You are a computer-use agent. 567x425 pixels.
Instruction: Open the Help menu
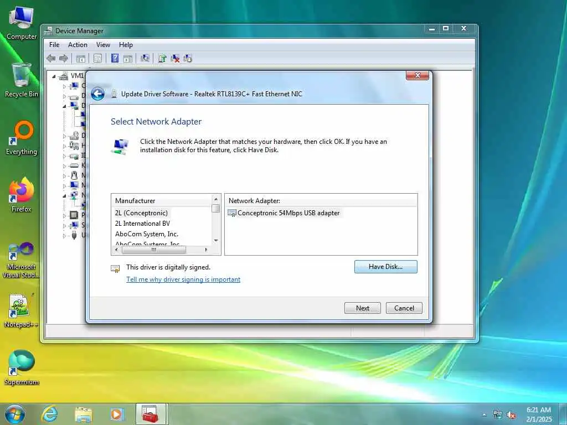[126, 45]
